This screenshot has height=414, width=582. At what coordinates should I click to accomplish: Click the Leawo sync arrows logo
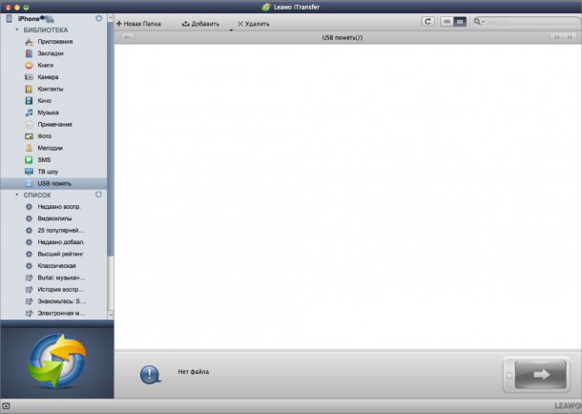tap(57, 361)
